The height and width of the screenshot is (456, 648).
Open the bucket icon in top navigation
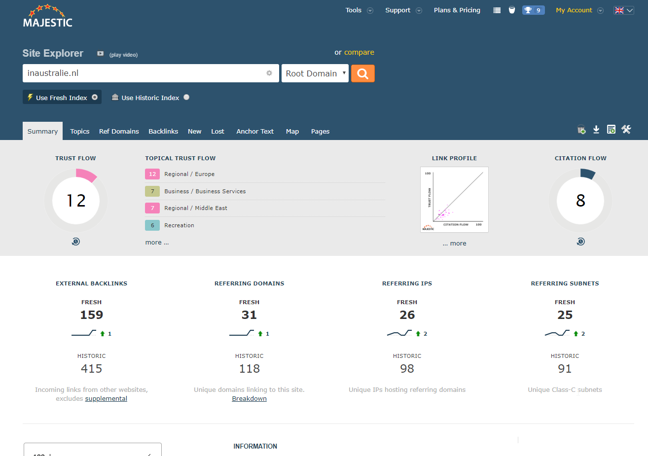pos(512,10)
